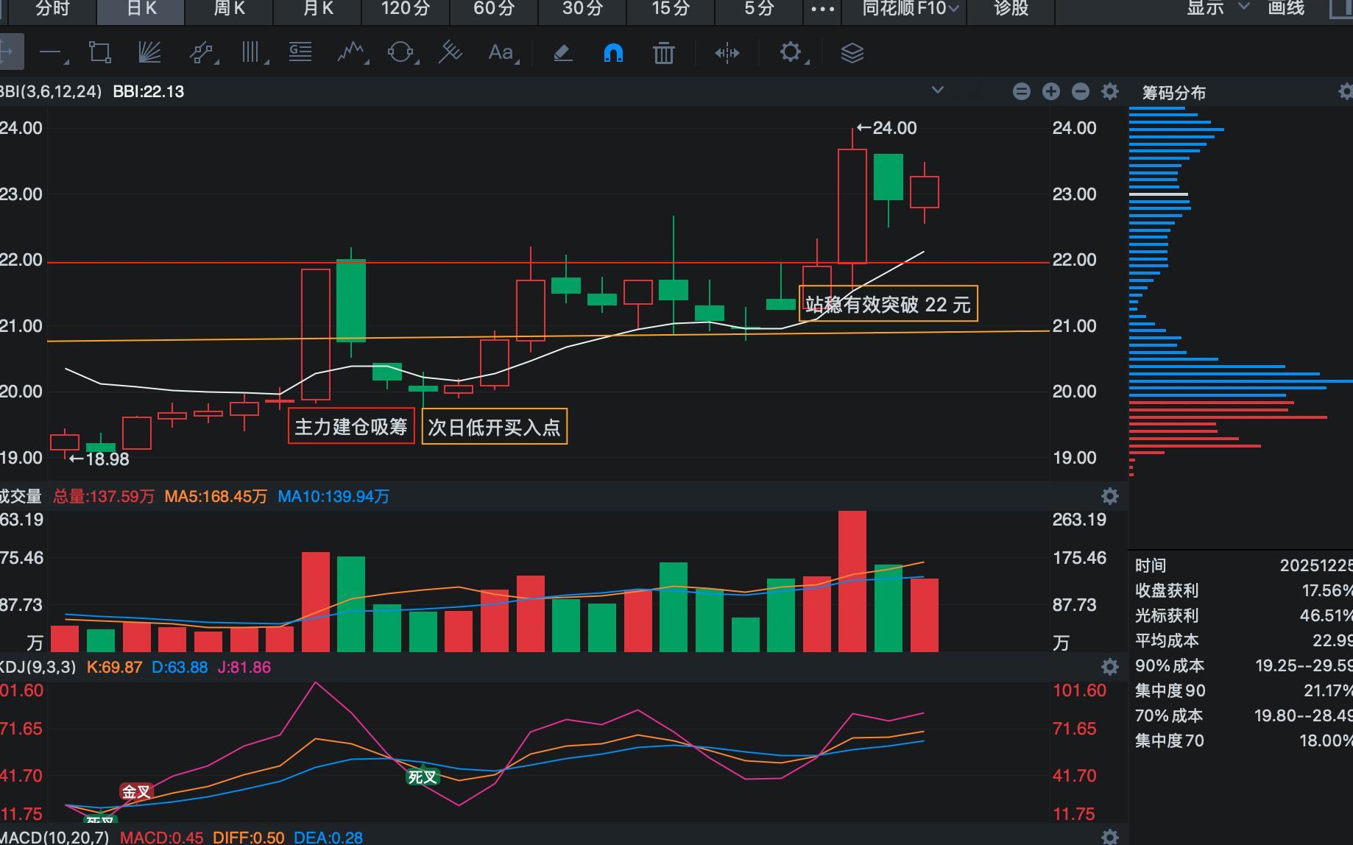The image size is (1353, 845).
Task: Click the ←18.98 low price label
Action: tap(99, 459)
